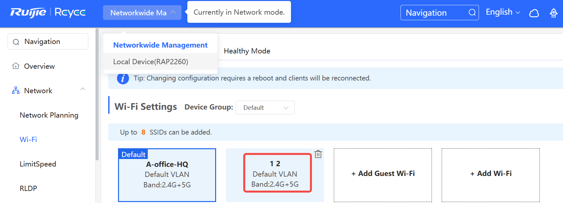Click the rocket upgrade icon
The width and height of the screenshot is (563, 203).
click(x=554, y=13)
